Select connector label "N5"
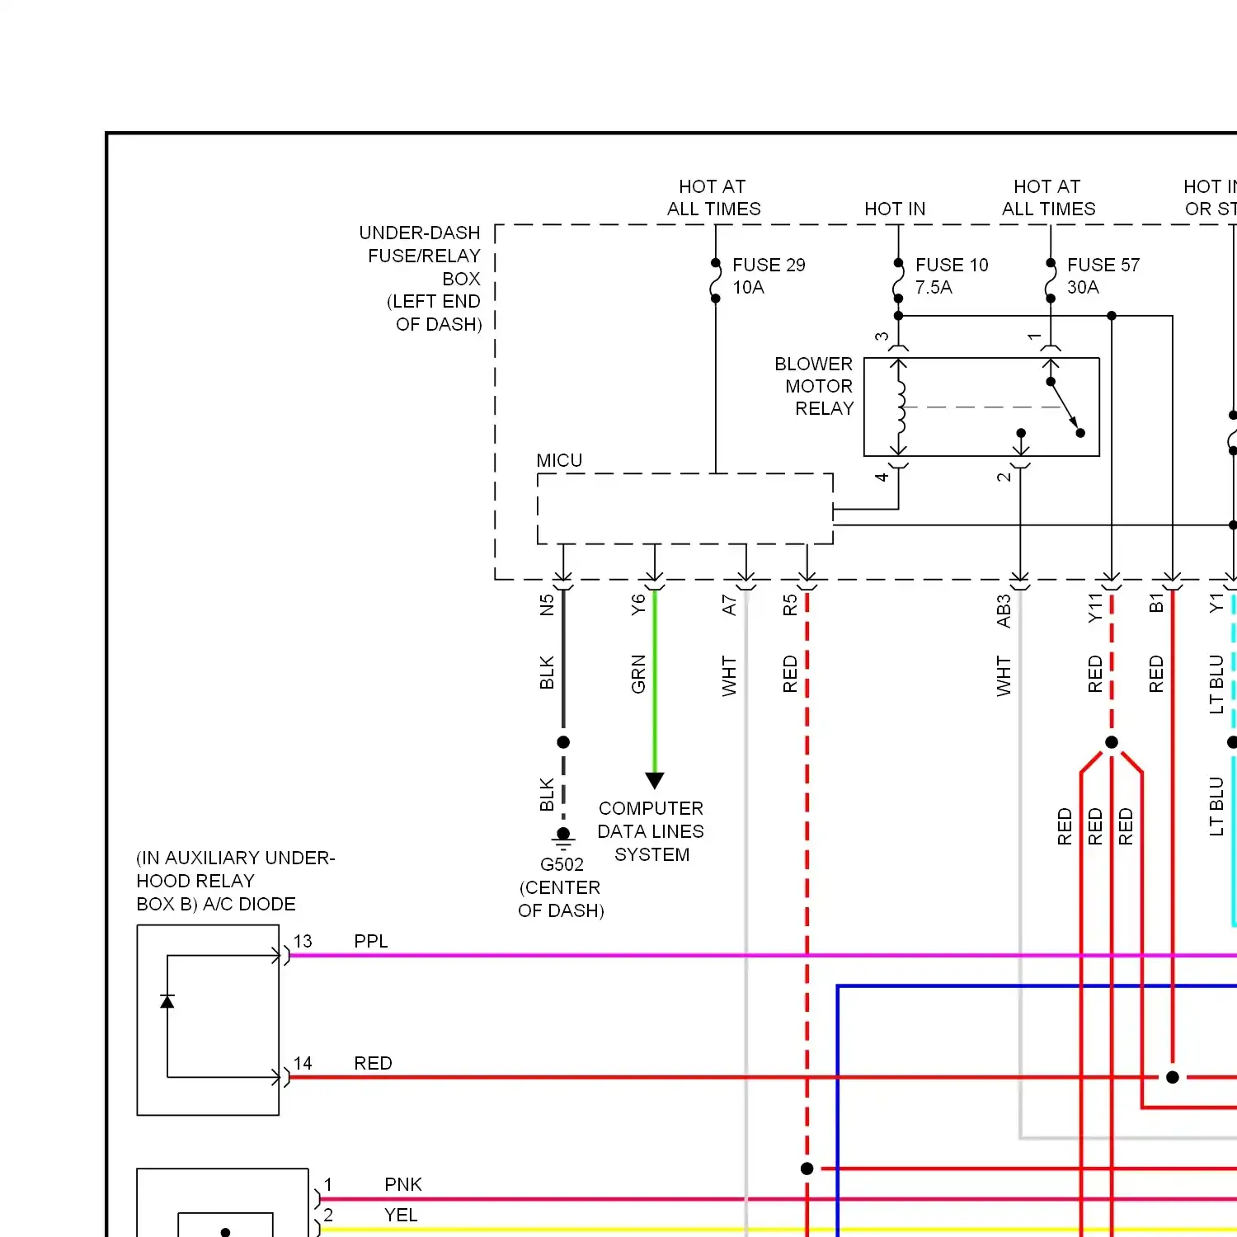The width and height of the screenshot is (1237, 1237). coord(547,605)
